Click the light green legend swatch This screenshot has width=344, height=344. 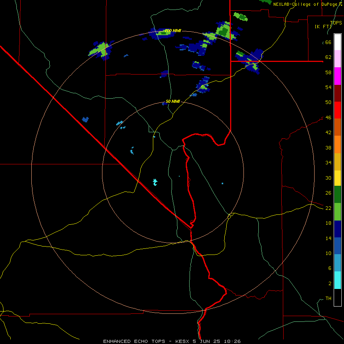338,212
